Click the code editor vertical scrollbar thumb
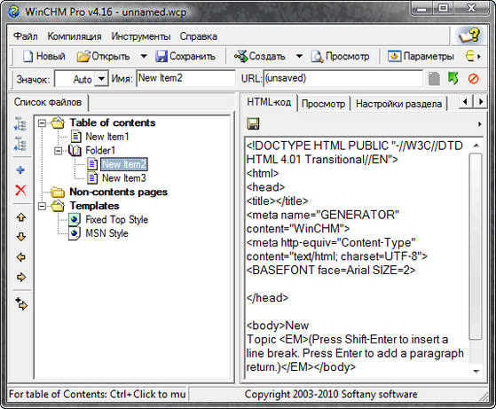Viewport: 496px width, 409px height. (476, 247)
